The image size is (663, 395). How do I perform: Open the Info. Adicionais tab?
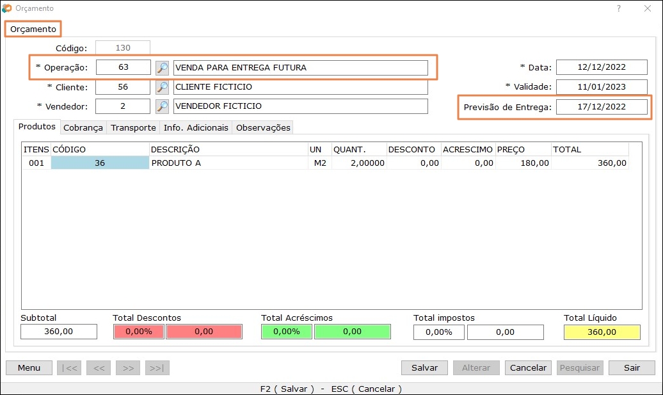[x=196, y=128]
